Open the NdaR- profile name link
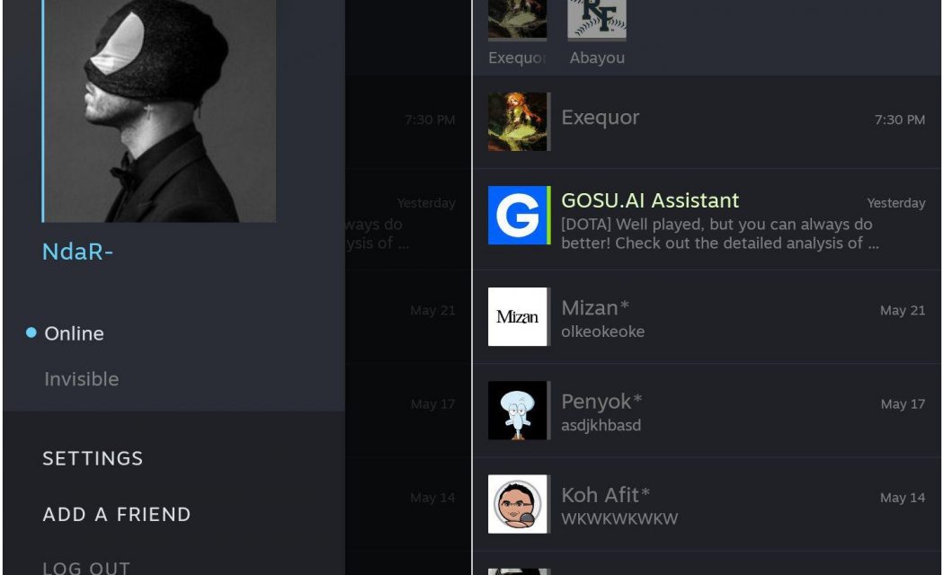Viewport: 944px width, 575px height. (77, 252)
